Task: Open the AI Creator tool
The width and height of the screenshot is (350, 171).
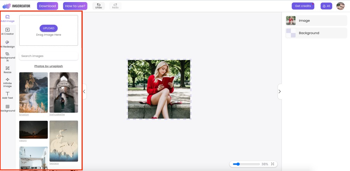Action: 8,31
